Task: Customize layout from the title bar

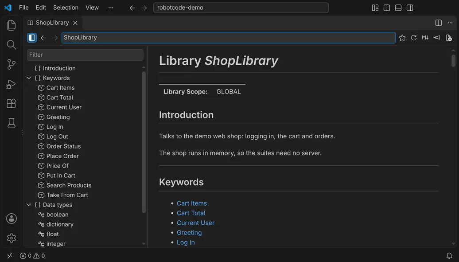Action: pos(375,8)
